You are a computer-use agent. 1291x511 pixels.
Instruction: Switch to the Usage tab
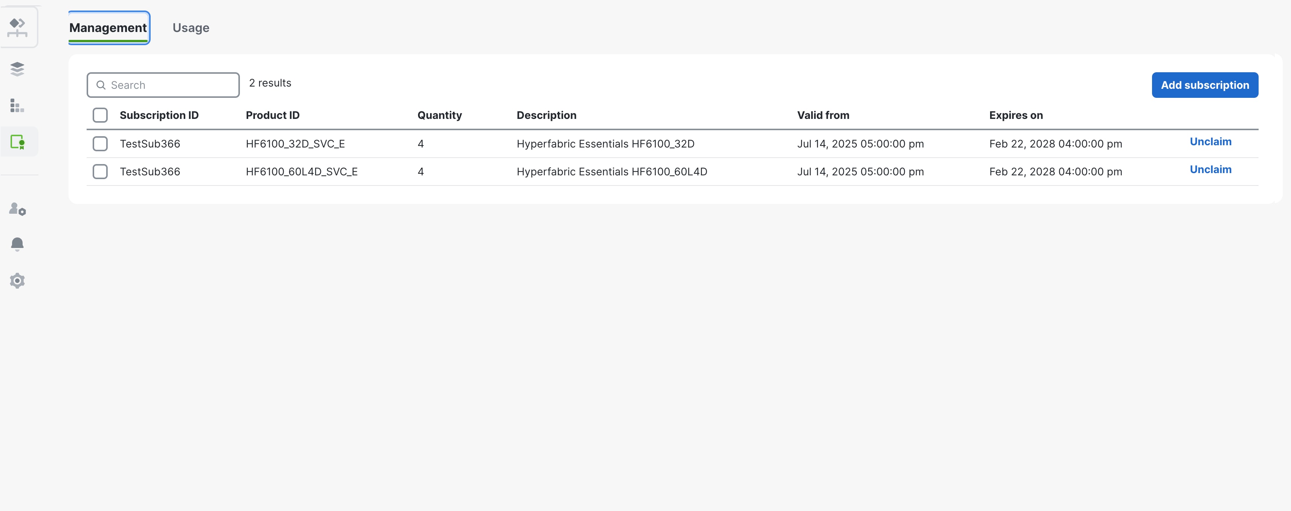191,27
